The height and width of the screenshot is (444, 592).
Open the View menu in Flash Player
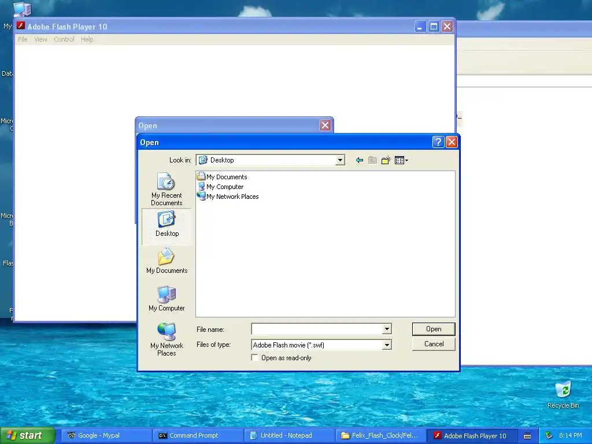pos(40,39)
